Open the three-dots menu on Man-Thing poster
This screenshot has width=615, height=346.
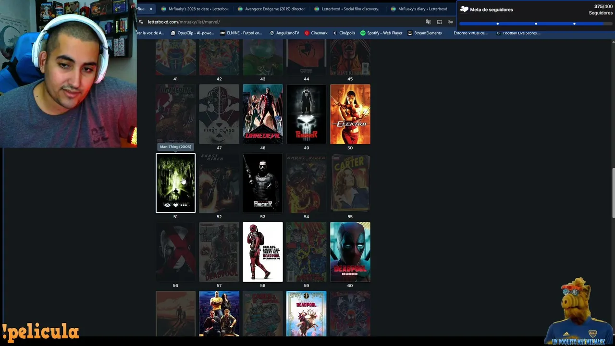pyautogui.click(x=184, y=205)
